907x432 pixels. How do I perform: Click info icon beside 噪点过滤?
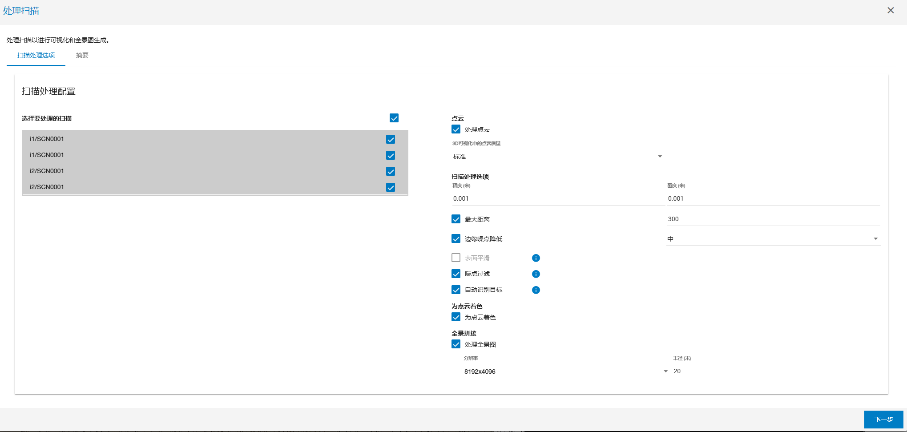tap(536, 274)
